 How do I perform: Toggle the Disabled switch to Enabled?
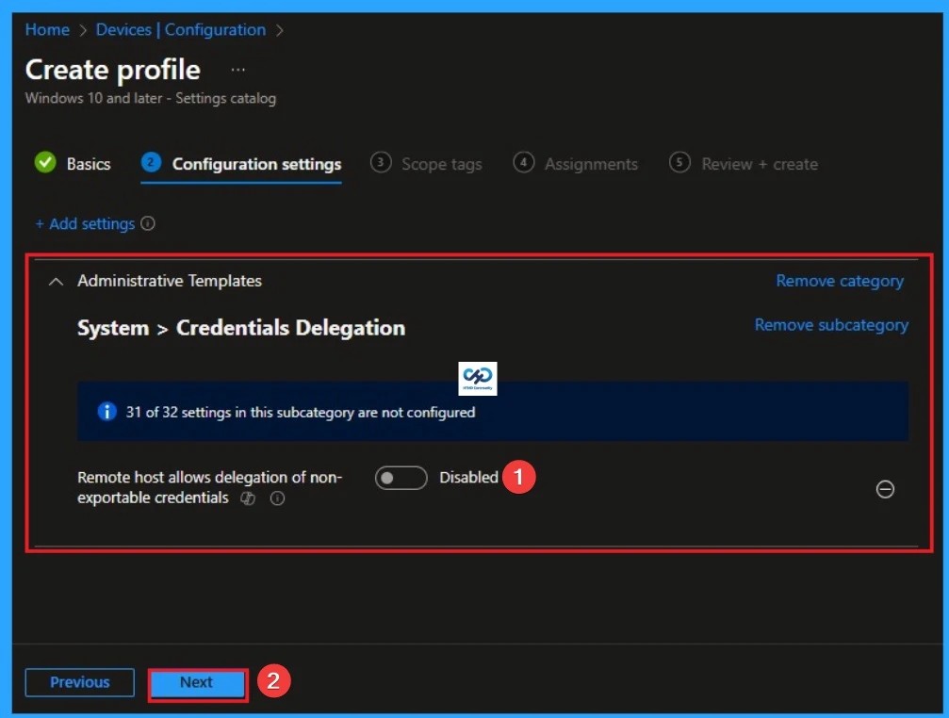click(x=401, y=478)
